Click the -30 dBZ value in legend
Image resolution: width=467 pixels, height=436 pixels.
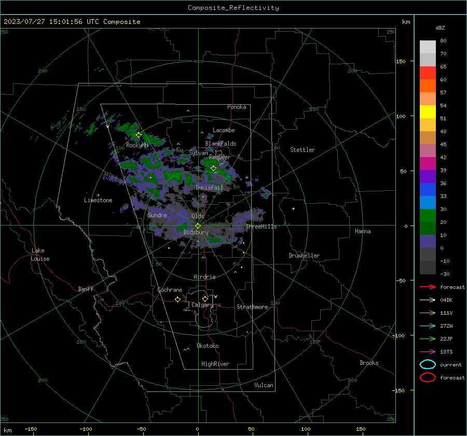445,274
